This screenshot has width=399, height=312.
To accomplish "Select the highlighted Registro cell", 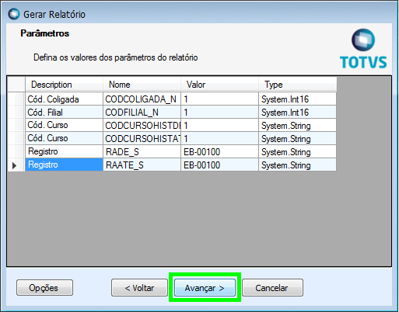I will pos(64,165).
